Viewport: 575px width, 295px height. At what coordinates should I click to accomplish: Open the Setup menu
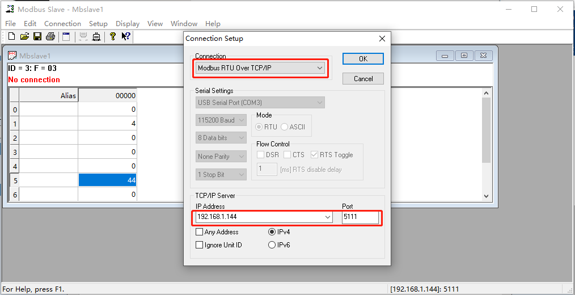[98, 24]
